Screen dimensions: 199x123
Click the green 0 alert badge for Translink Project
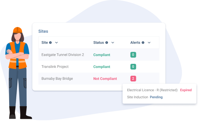(133, 67)
